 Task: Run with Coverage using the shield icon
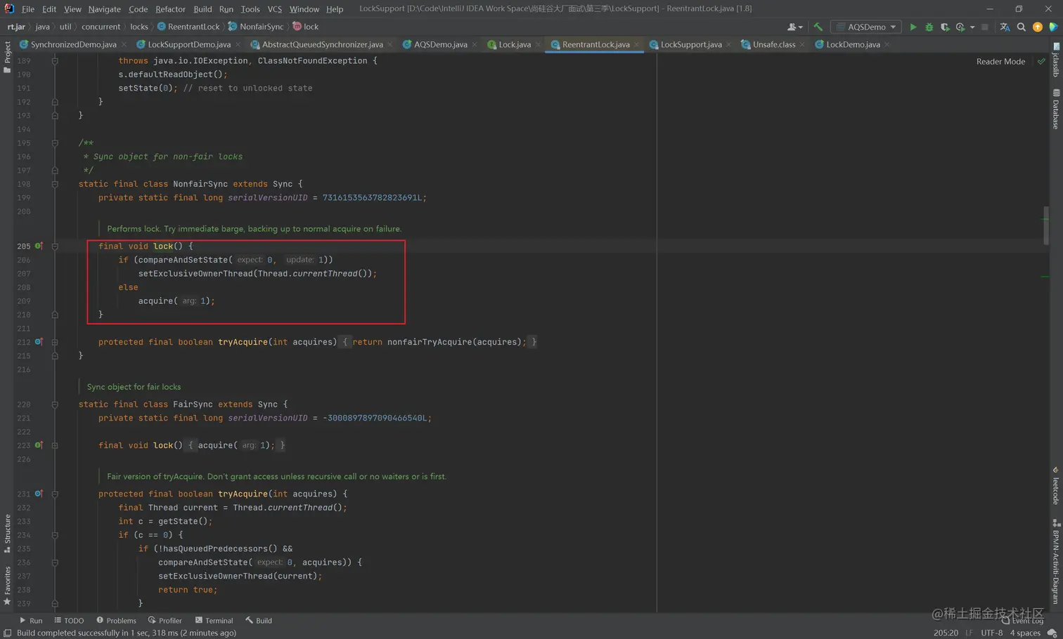(x=945, y=27)
